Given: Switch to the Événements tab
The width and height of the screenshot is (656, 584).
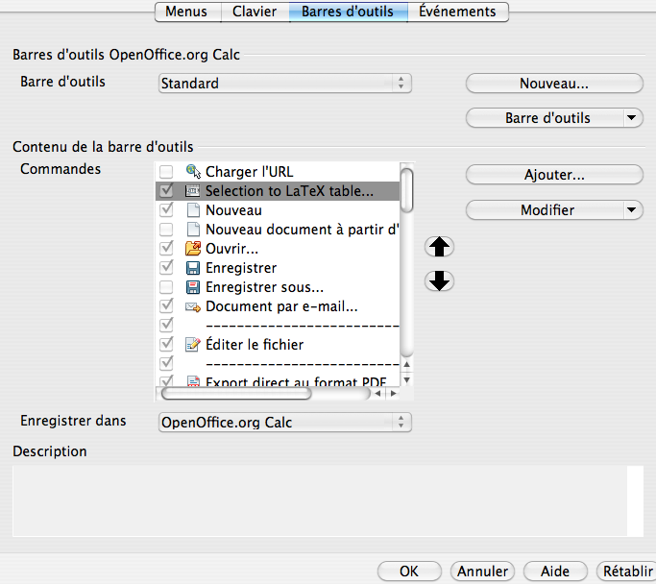Looking at the screenshot, I should 457,12.
